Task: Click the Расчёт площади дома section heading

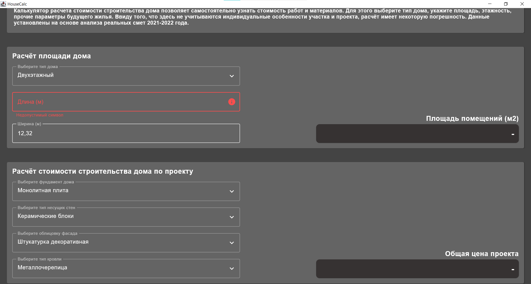Action: [51, 56]
